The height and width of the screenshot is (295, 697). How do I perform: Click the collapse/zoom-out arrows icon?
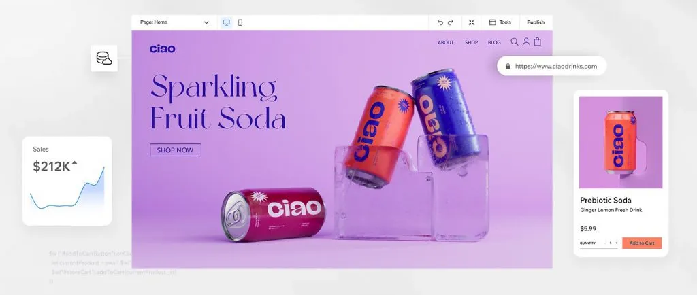[472, 22]
